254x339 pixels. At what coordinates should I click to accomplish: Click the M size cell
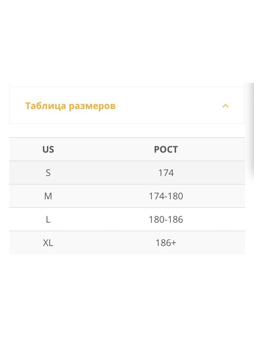tap(48, 196)
